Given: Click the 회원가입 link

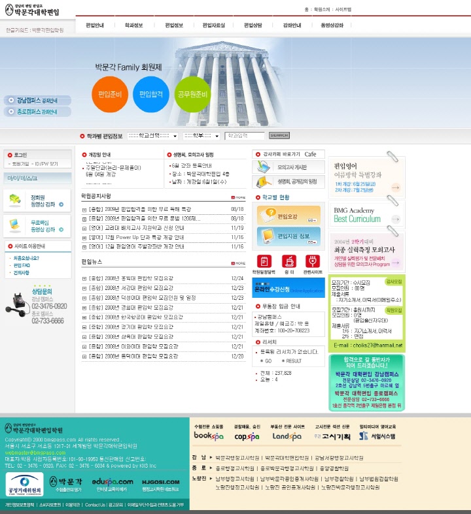Looking at the screenshot, I should point(20,164).
